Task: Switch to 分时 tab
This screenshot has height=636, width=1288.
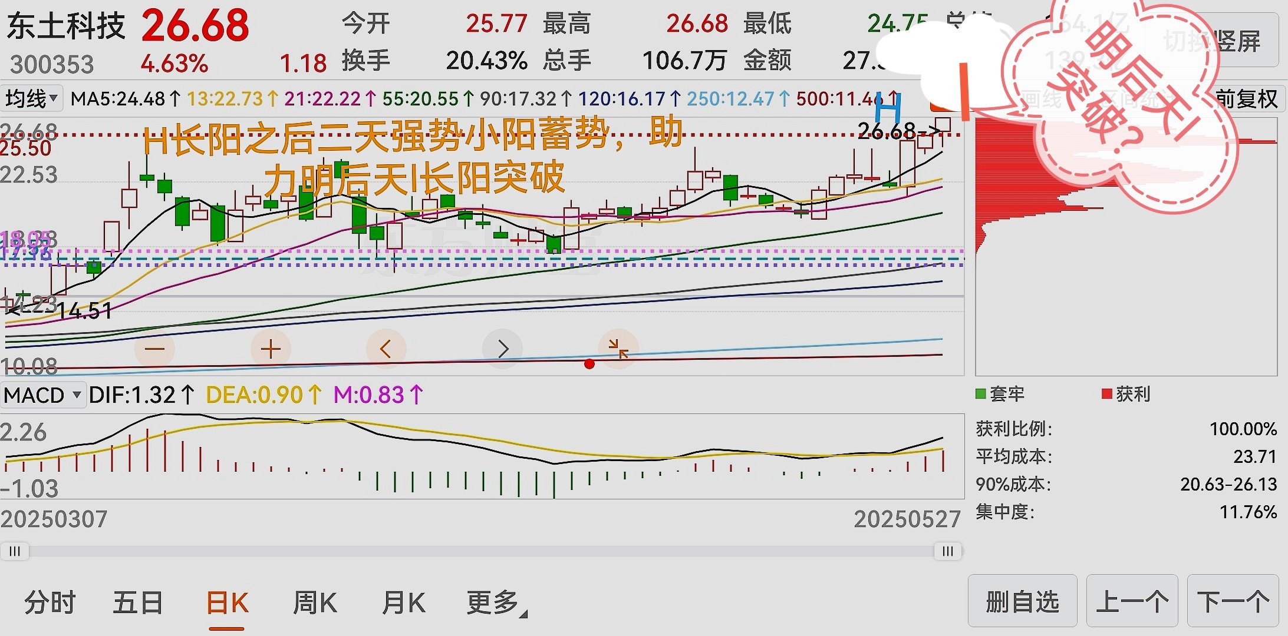Action: (x=50, y=603)
